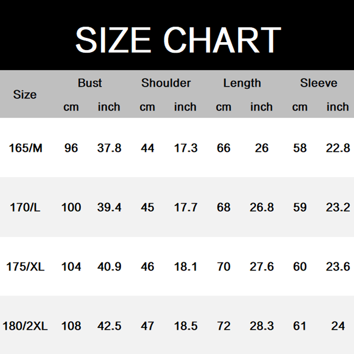Select the 165/M size row label

click(25, 148)
